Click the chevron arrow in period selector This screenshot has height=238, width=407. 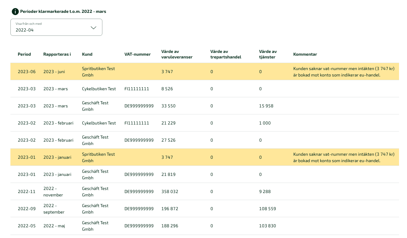click(93, 28)
